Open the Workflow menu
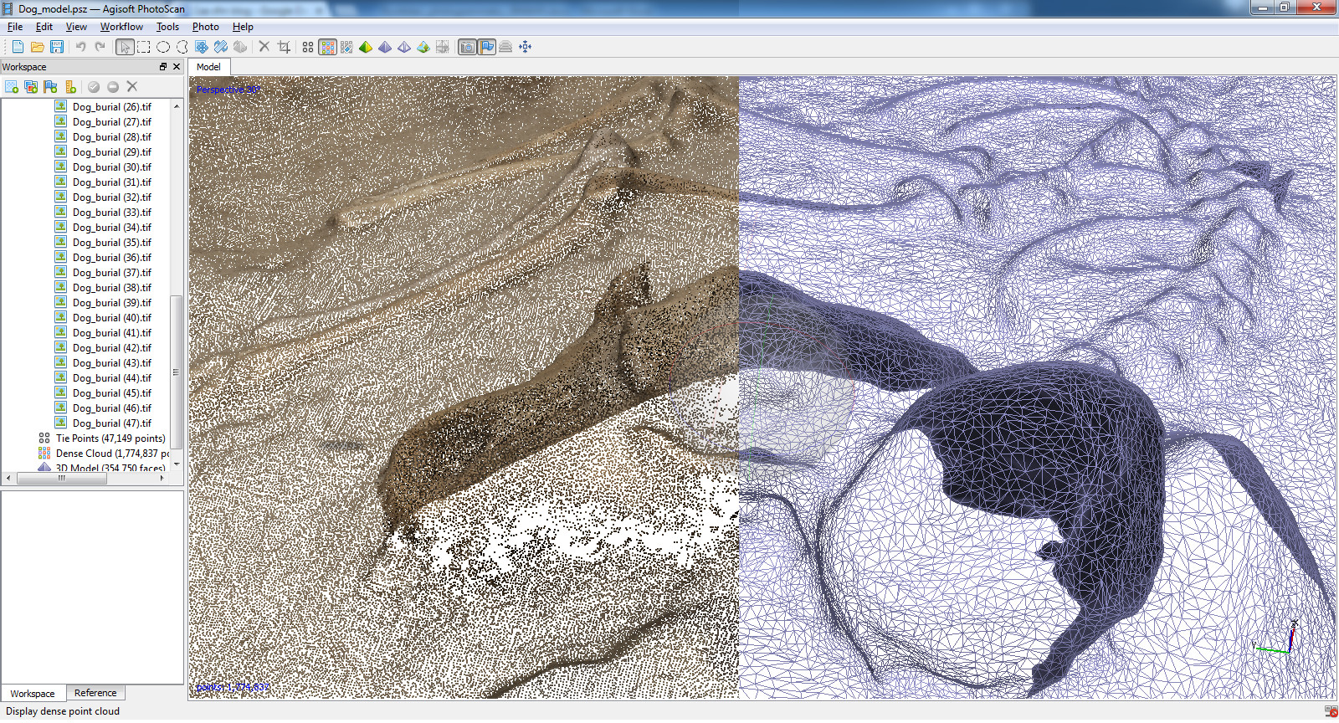Image resolution: width=1339 pixels, height=723 pixels. tap(121, 27)
